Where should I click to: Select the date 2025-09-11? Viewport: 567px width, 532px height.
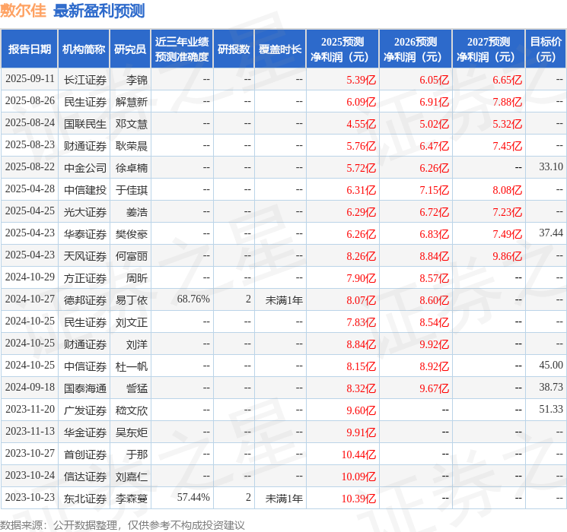tap(30, 79)
